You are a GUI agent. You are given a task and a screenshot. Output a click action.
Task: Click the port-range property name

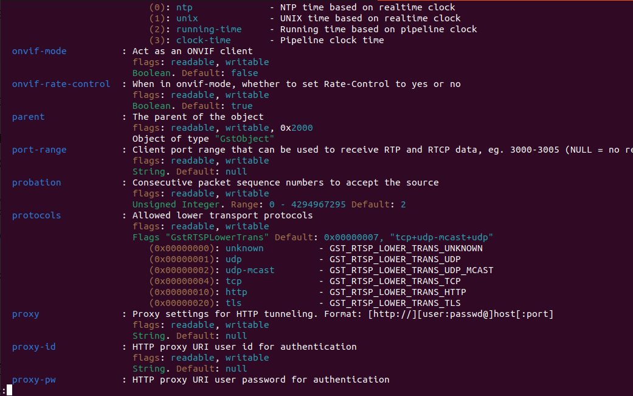pos(39,150)
